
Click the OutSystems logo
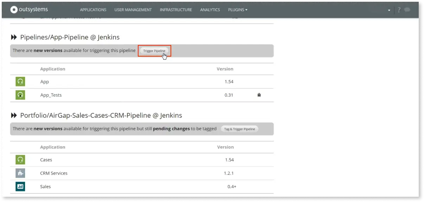point(29,9)
